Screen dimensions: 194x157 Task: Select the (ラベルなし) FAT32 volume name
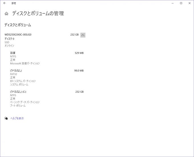pos(16,71)
